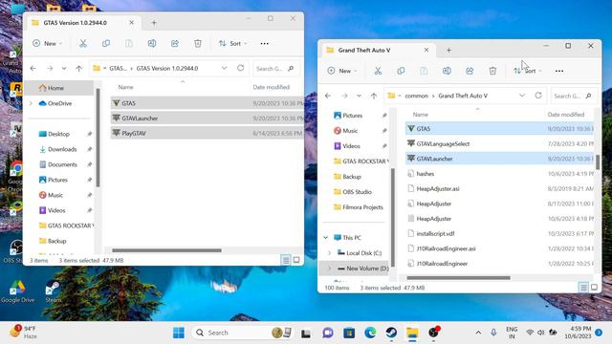Screen dimensions: 612x344
Task: Open See more menu in GTA5 Version window
Action: click(264, 43)
